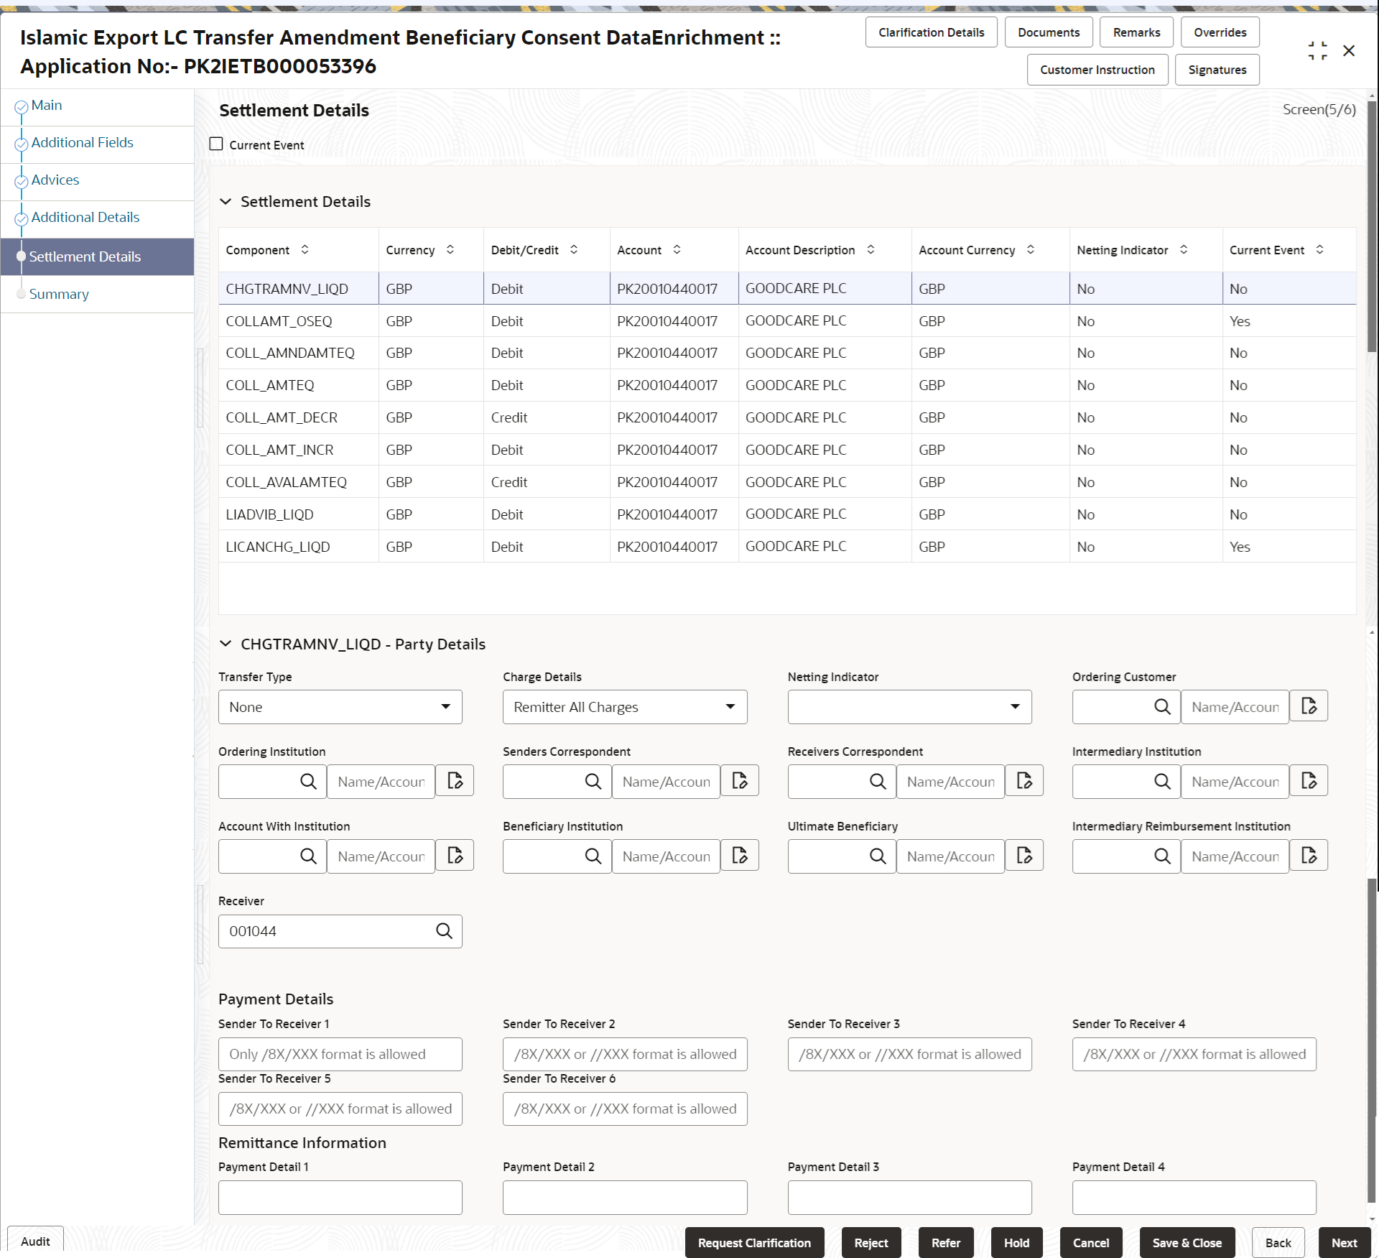1379x1258 pixels.
Task: Open party details icon beside Ordering Customer
Action: pyautogui.click(x=1309, y=706)
